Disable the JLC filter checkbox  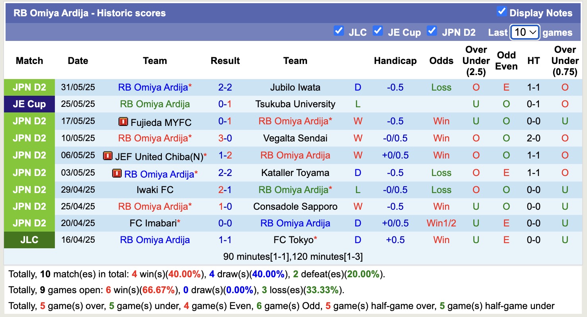point(339,30)
